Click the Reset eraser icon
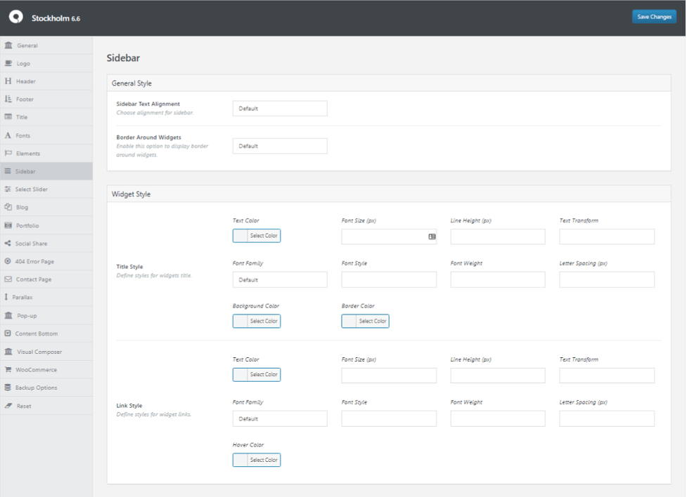This screenshot has width=687, height=497. (8, 406)
